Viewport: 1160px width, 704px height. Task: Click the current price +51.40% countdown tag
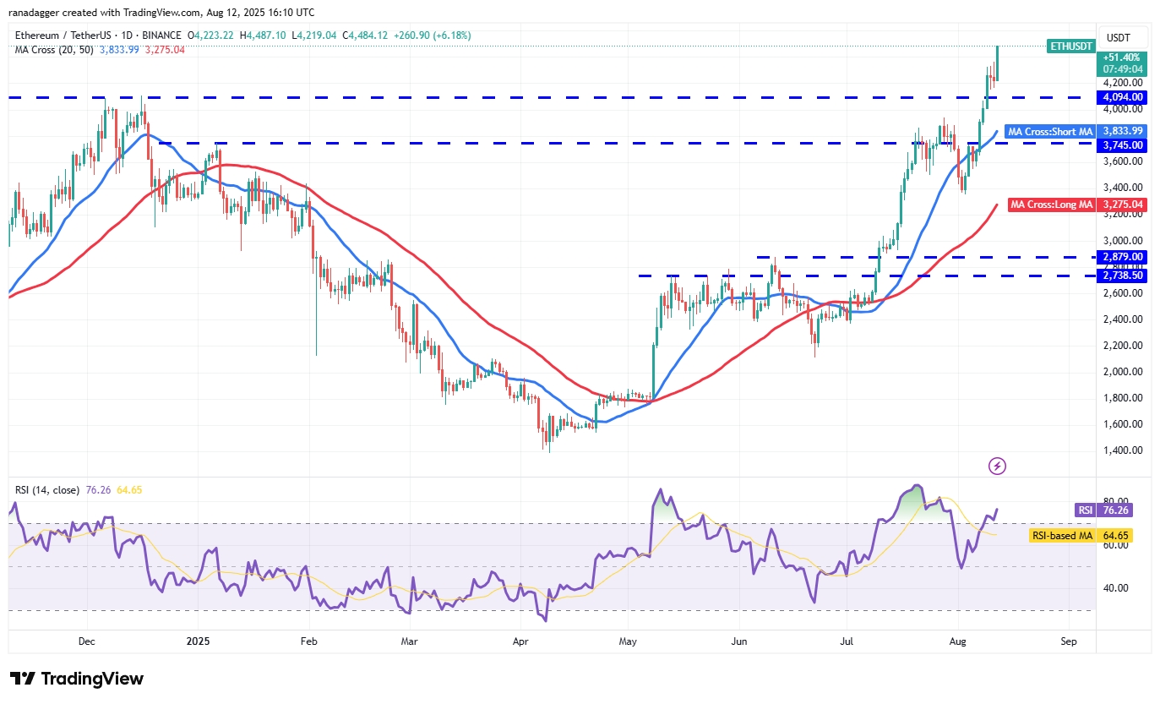(1121, 62)
